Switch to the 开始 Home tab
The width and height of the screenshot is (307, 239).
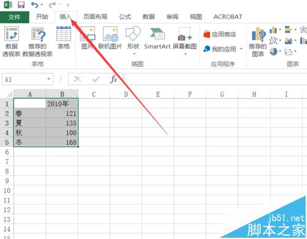pyautogui.click(x=42, y=17)
